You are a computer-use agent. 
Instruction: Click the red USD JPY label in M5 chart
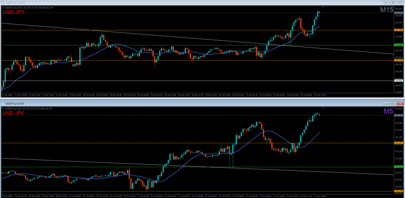click(13, 113)
